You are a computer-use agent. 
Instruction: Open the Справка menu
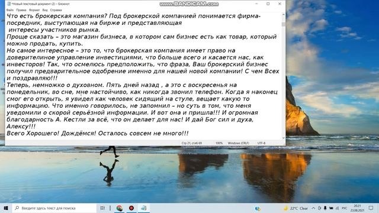56,10
